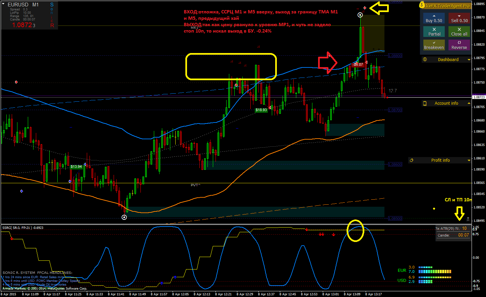
Task: Click the Spread 0.3 info line
Action: tap(19, 9)
